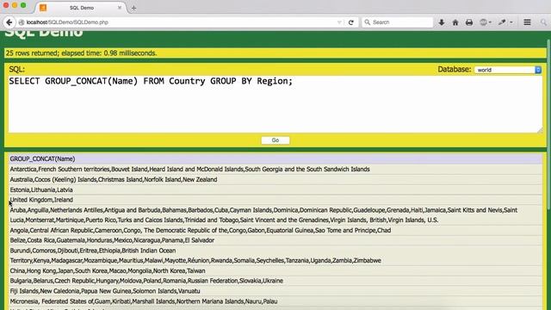Go back with the browser back arrow
The image size is (551, 310).
point(9,22)
